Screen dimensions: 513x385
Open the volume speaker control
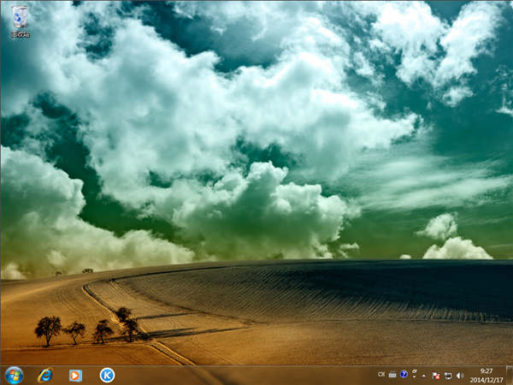tap(459, 375)
